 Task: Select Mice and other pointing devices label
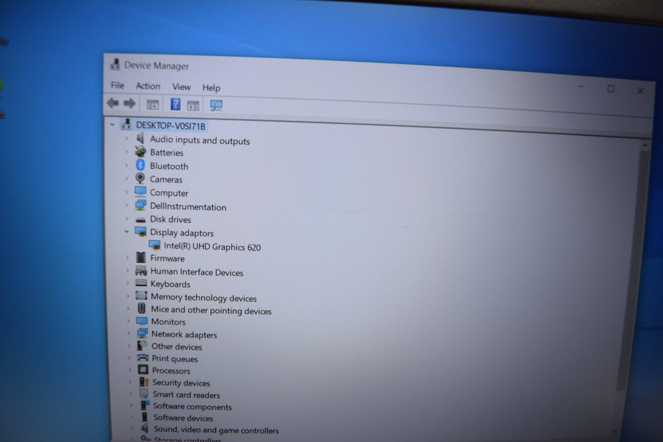(211, 310)
